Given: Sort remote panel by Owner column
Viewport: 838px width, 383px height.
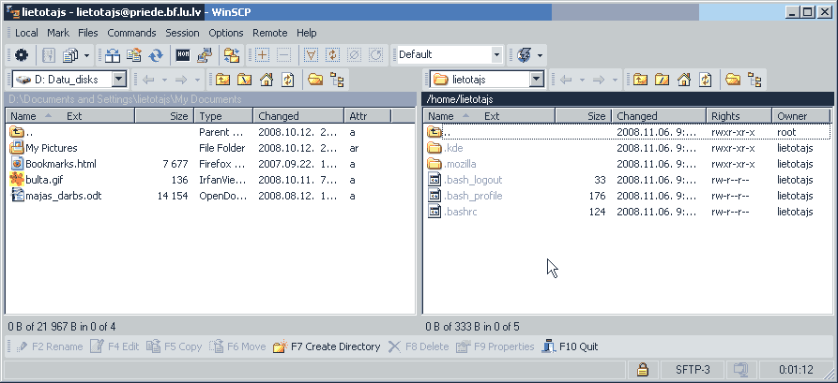Looking at the screenshot, I should (801, 116).
